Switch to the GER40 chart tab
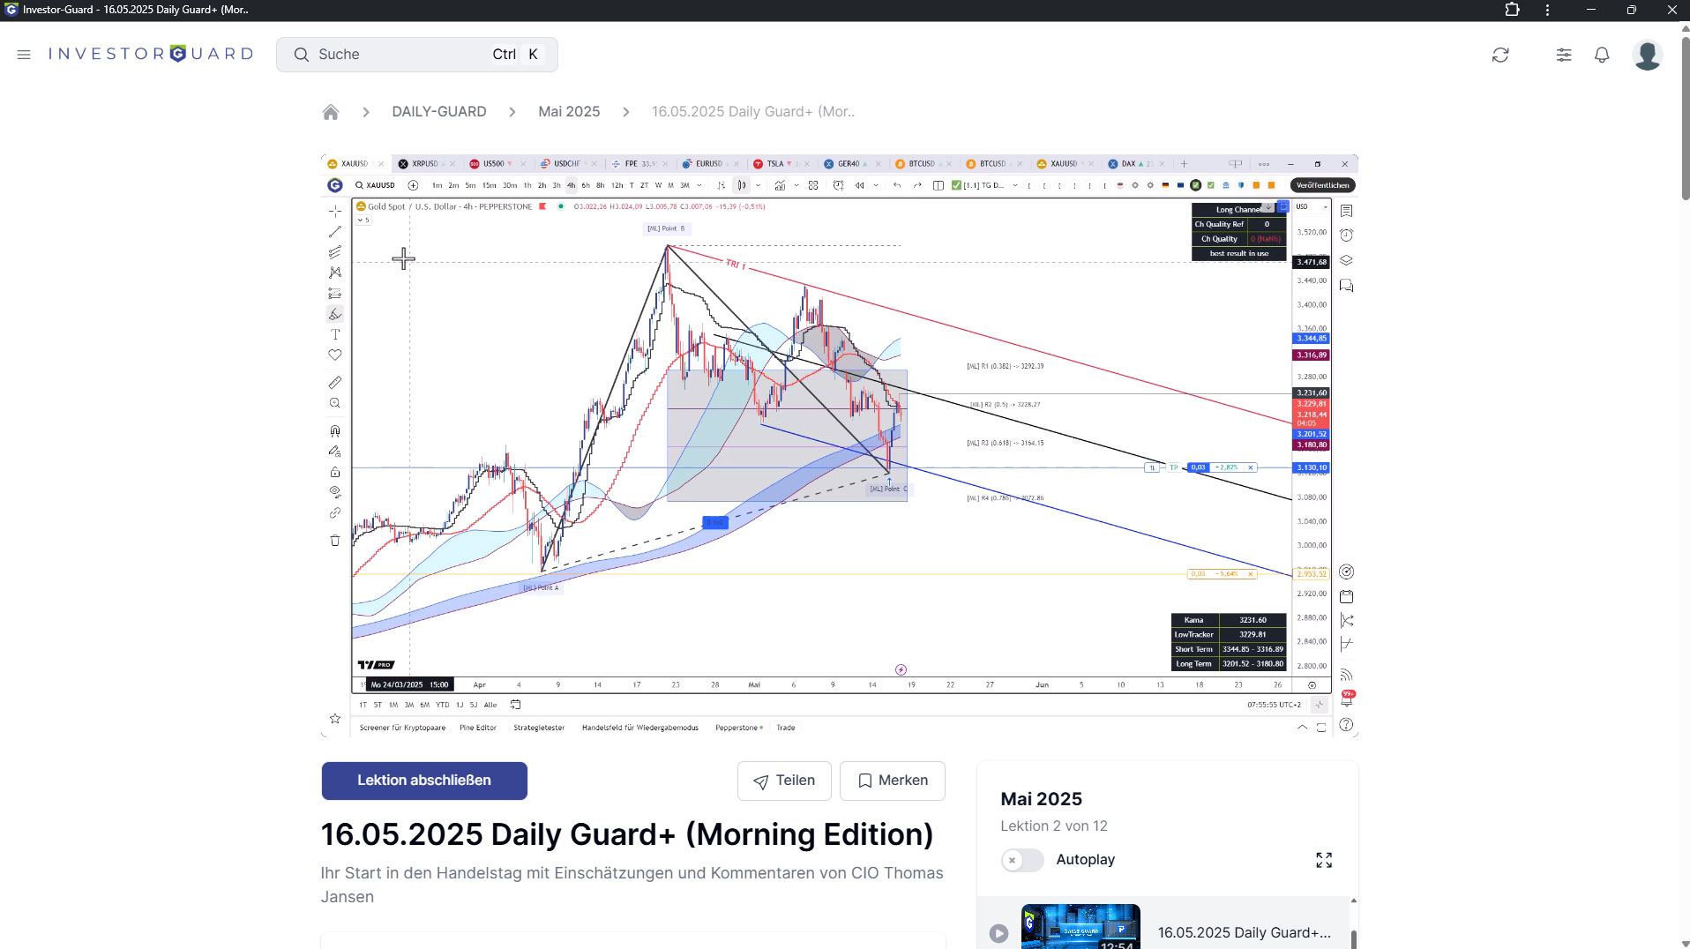This screenshot has height=949, width=1690. click(x=848, y=164)
